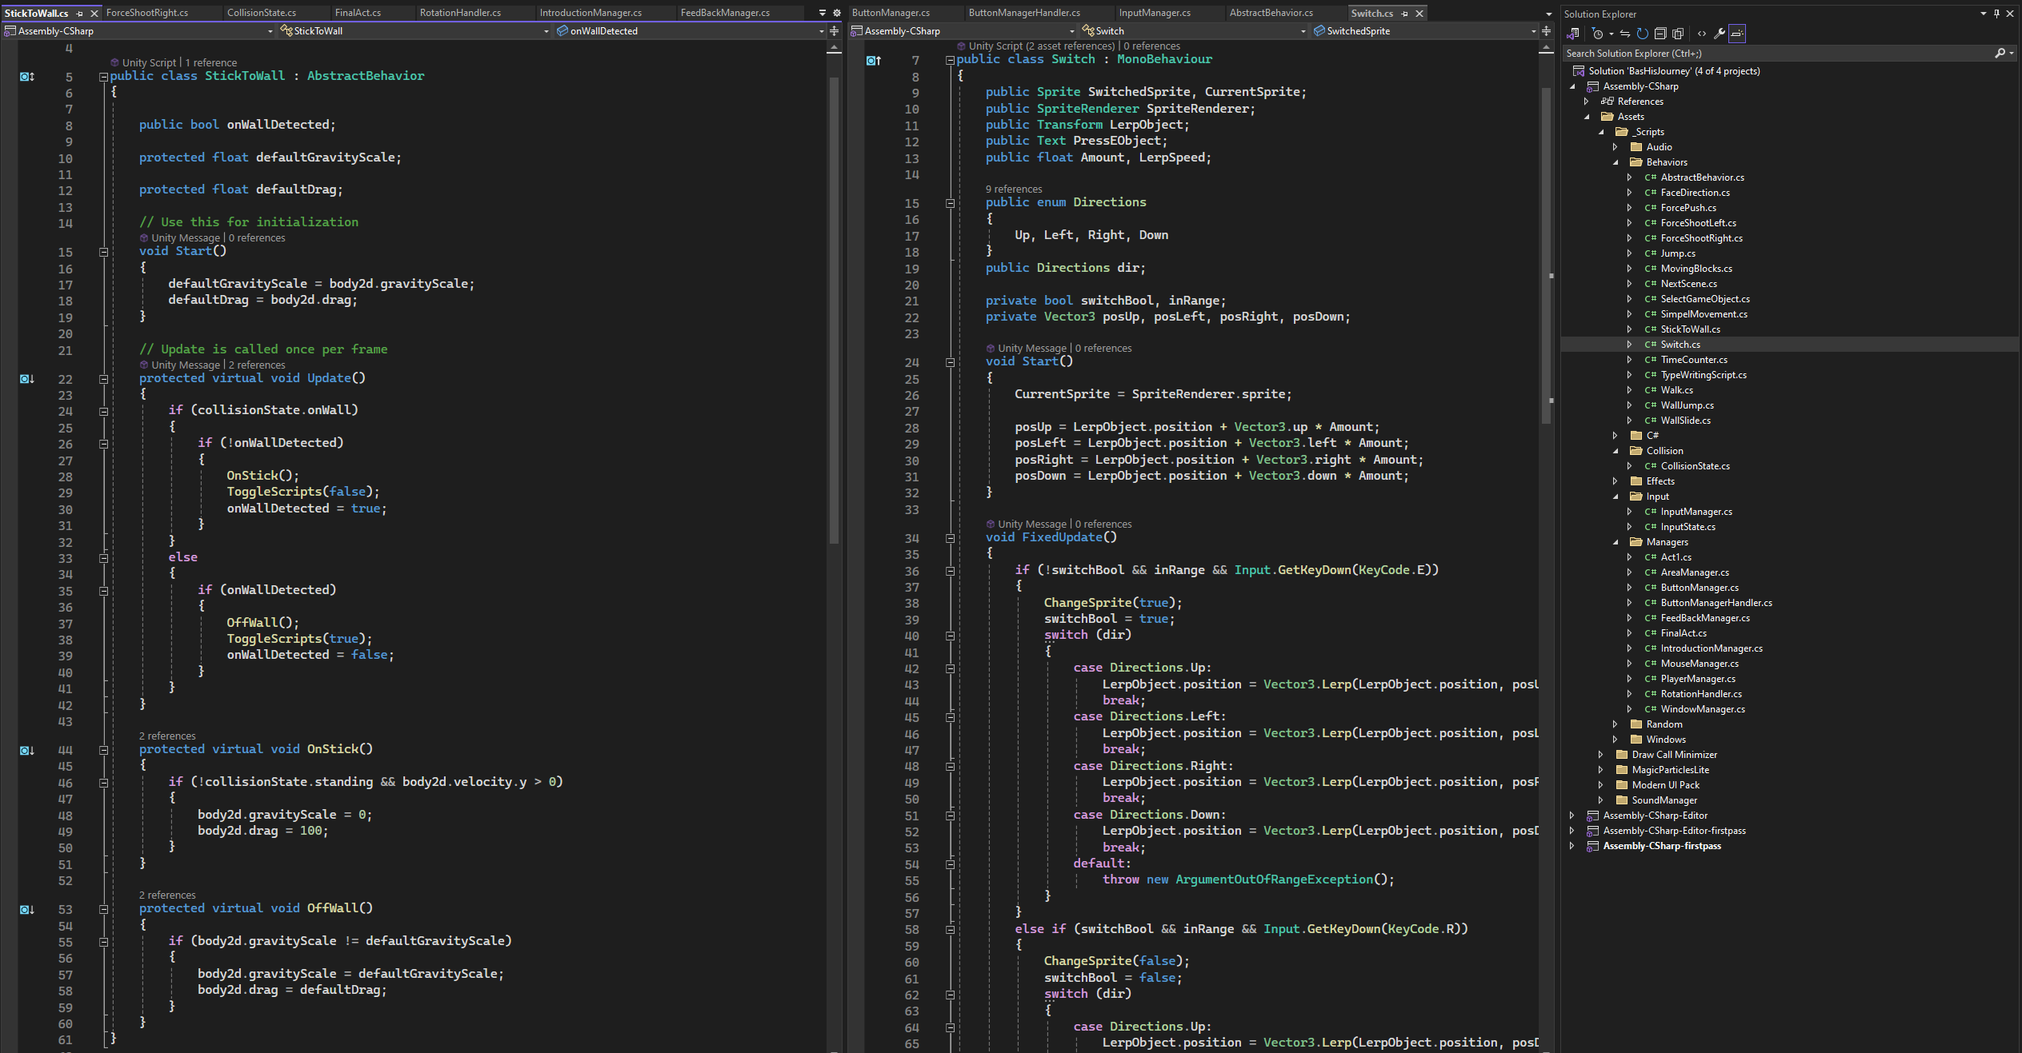Expand the Assembly-CSharp-Editor project node
This screenshot has height=1053, width=2022.
point(1572,816)
